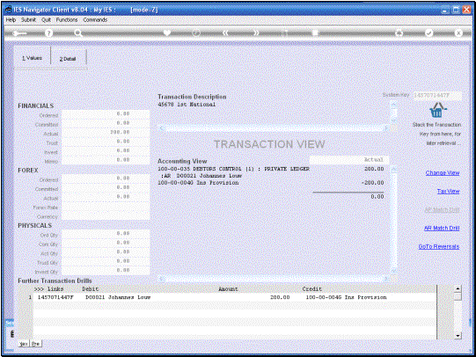Click the drills list scroll down arrow
Screen dimensions: 476x357
[458, 336]
